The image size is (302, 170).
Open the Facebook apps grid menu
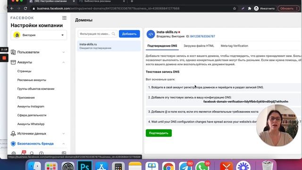[x=64, y=18]
